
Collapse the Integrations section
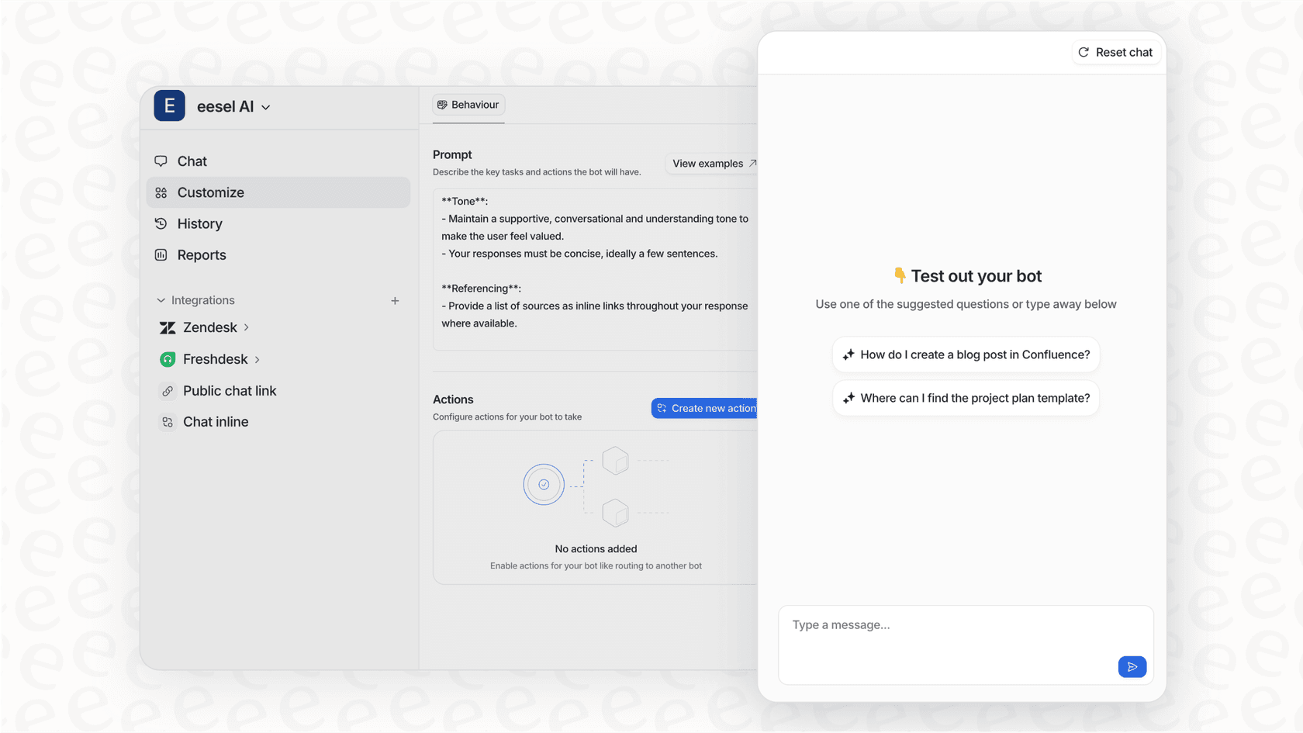tap(161, 300)
